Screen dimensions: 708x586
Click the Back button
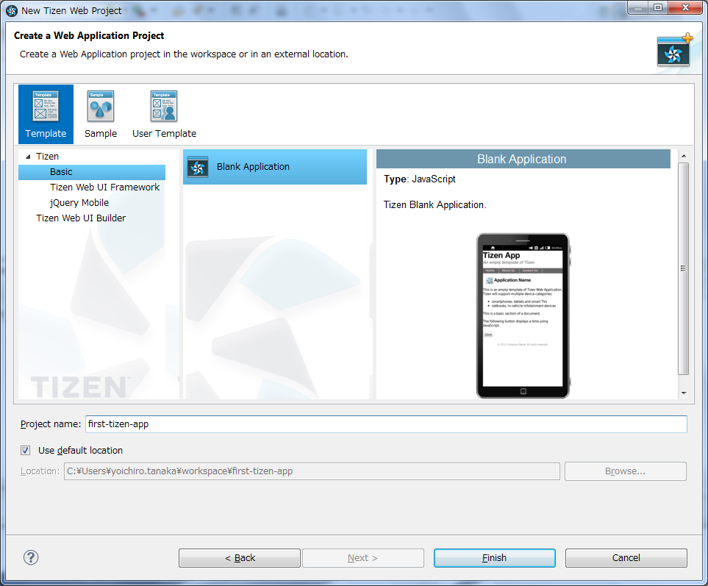click(x=240, y=558)
